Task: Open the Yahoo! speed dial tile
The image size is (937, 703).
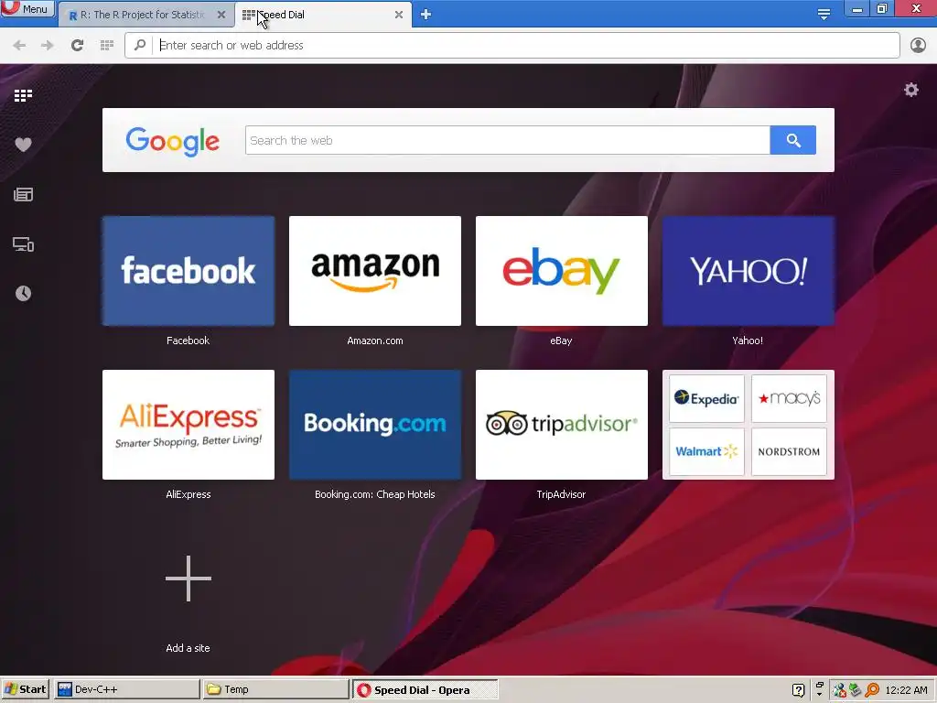Action: (749, 271)
